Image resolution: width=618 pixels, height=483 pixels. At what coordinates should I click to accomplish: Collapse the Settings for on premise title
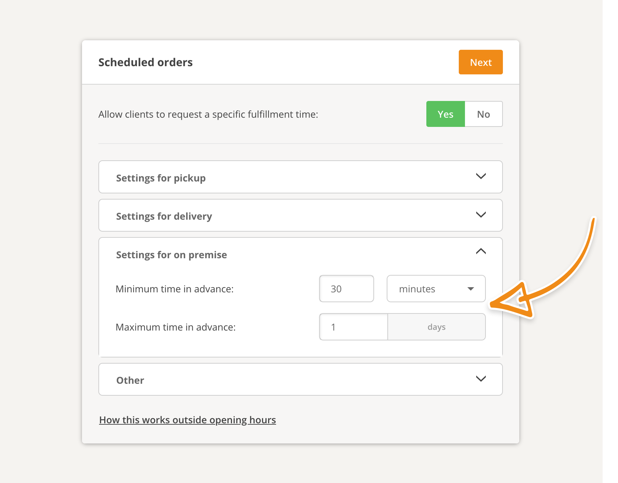tap(171, 255)
